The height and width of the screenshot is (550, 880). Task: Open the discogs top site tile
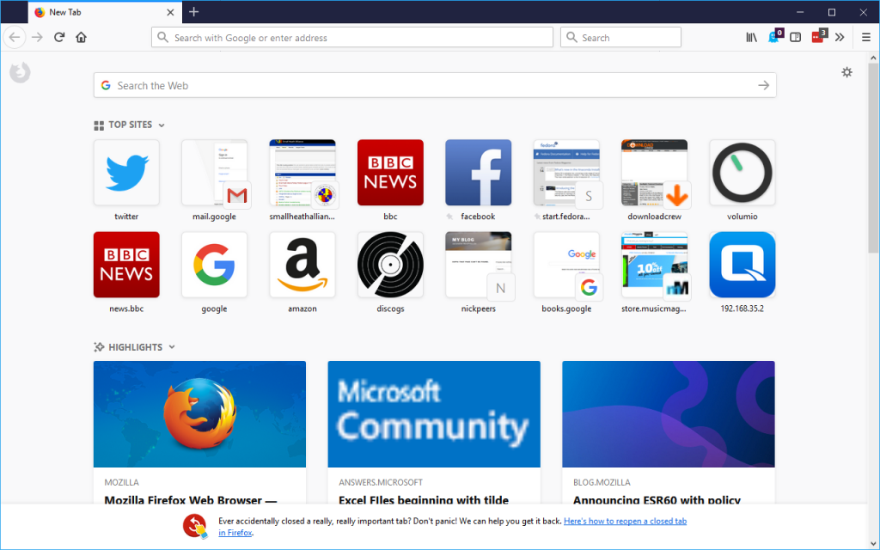coord(390,265)
